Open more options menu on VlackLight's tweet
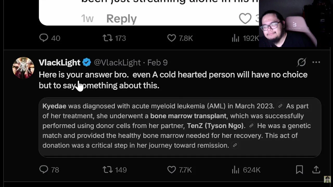 pos(316,62)
